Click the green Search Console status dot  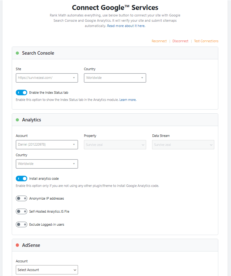17,53
